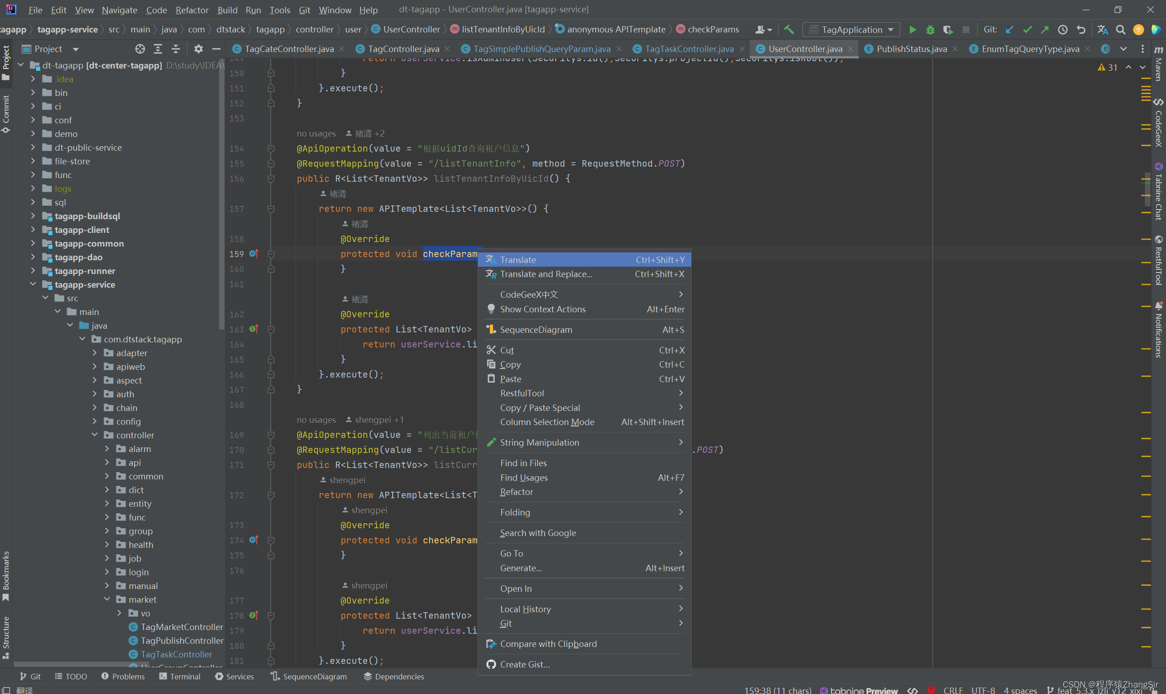
Task: Collapse the tagapp-service module
Action: (33, 284)
